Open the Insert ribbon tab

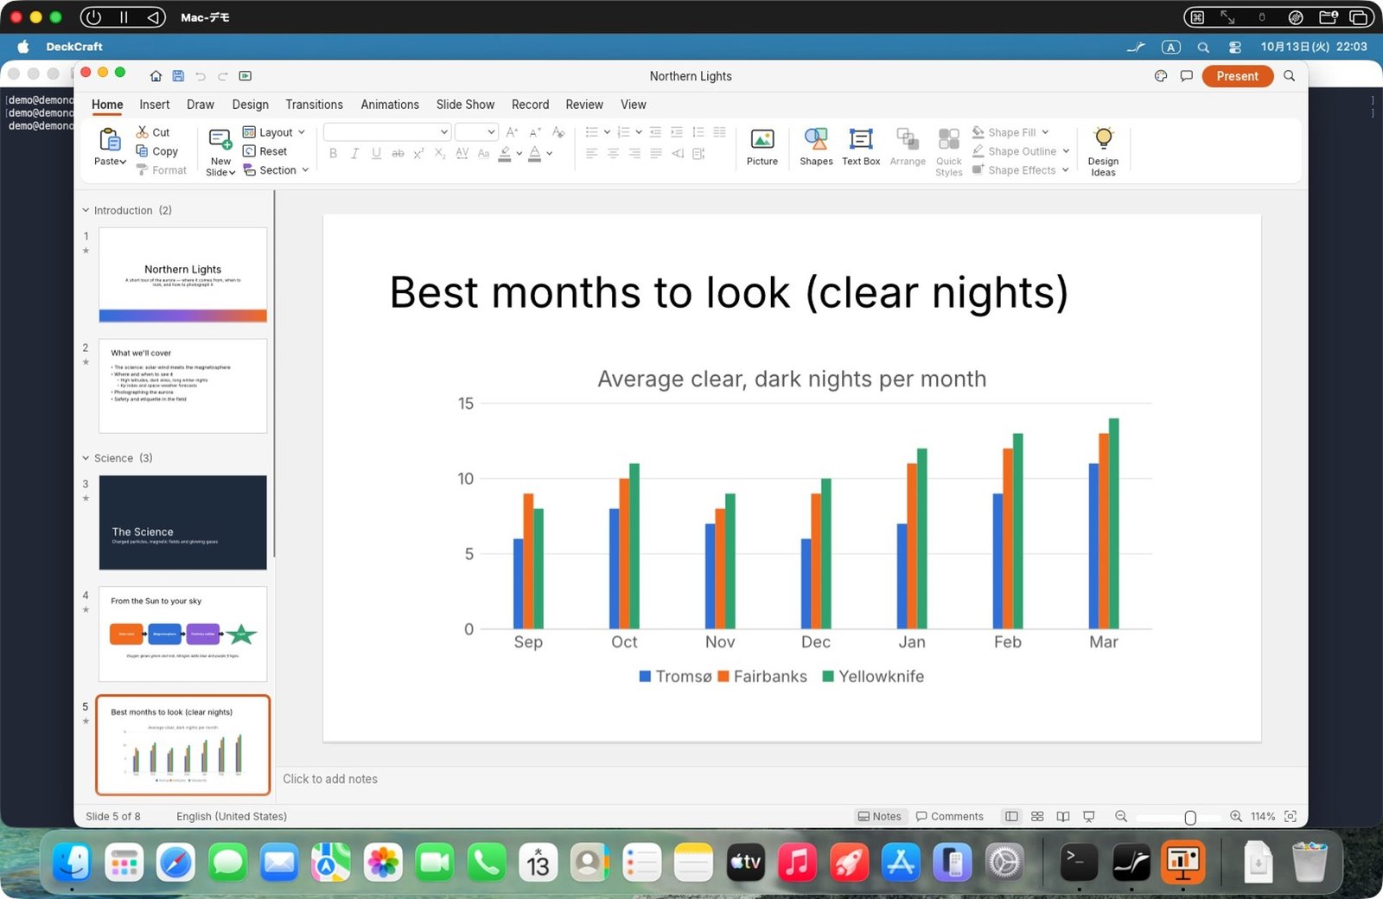pos(155,105)
